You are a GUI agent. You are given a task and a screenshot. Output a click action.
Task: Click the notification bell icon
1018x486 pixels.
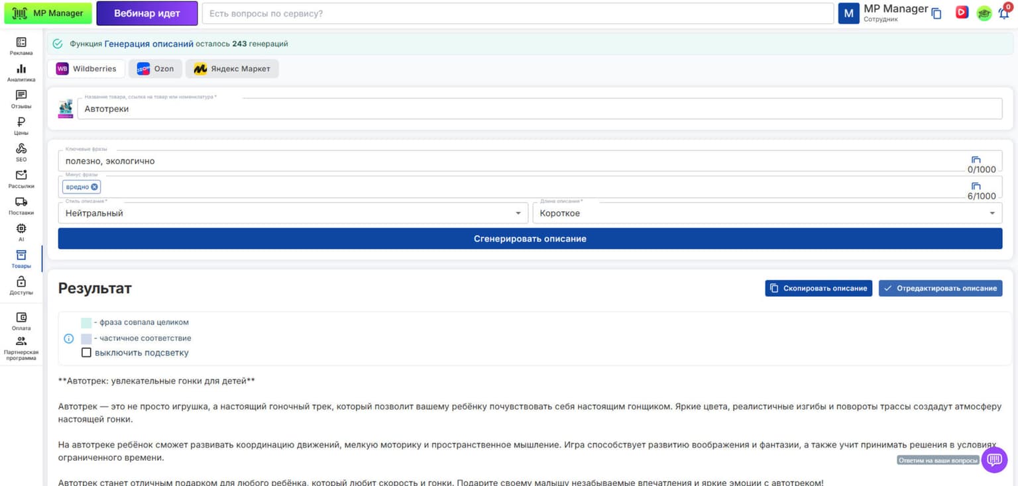point(1004,13)
